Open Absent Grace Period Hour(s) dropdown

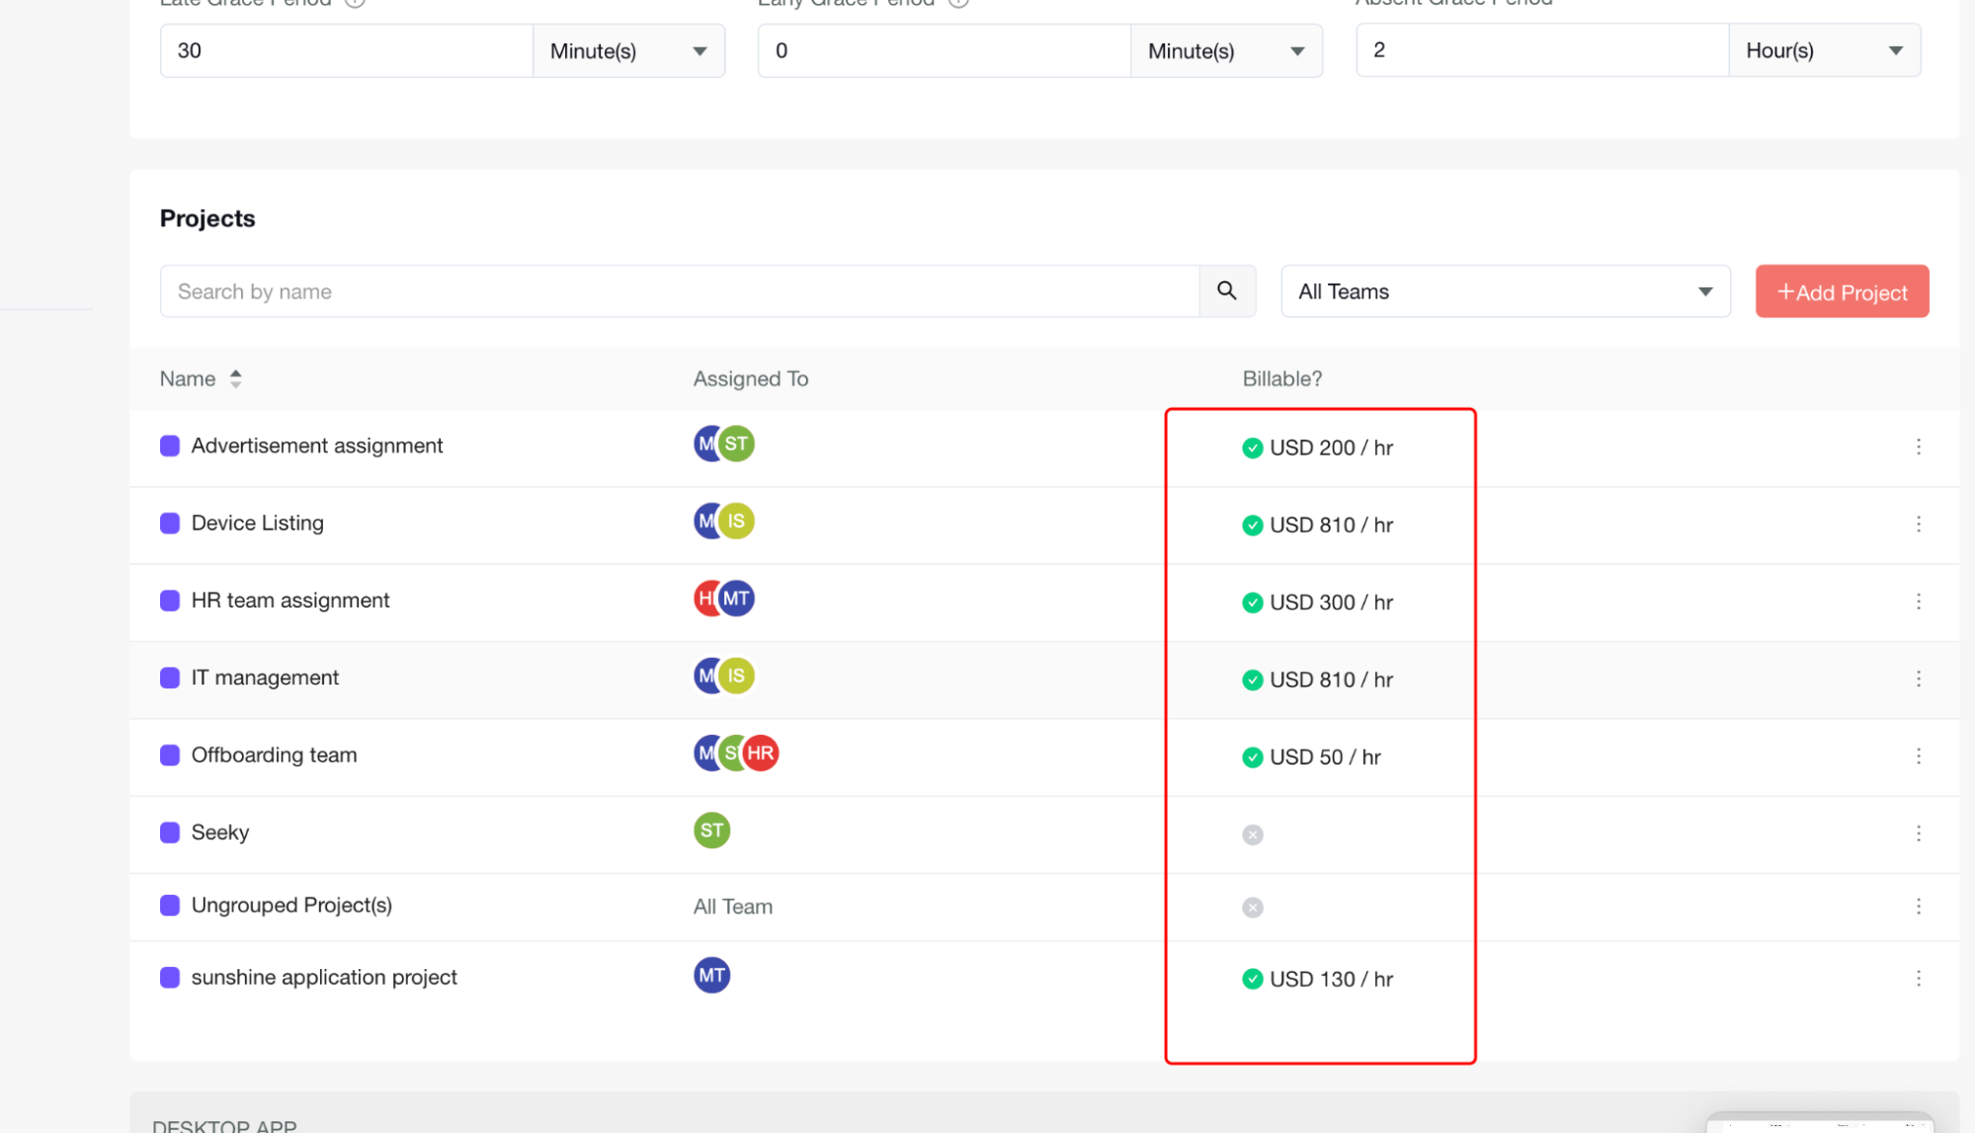point(1823,51)
